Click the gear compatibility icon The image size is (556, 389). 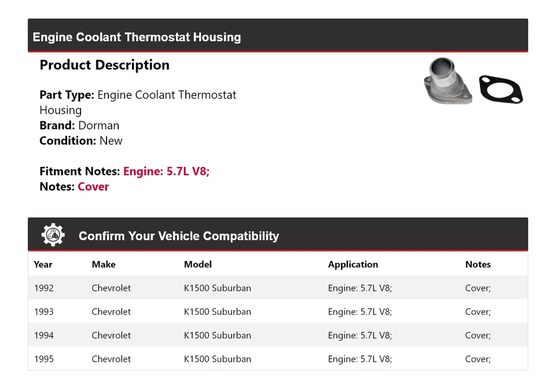click(53, 235)
